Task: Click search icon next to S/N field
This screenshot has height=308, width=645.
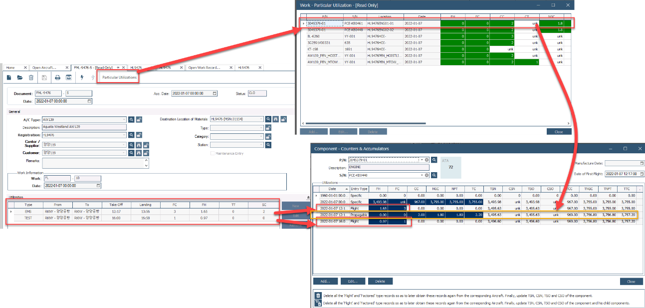Action: point(434,175)
